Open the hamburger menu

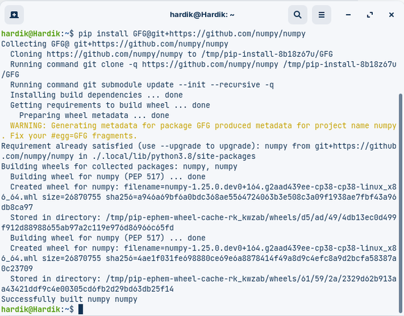[x=321, y=15]
